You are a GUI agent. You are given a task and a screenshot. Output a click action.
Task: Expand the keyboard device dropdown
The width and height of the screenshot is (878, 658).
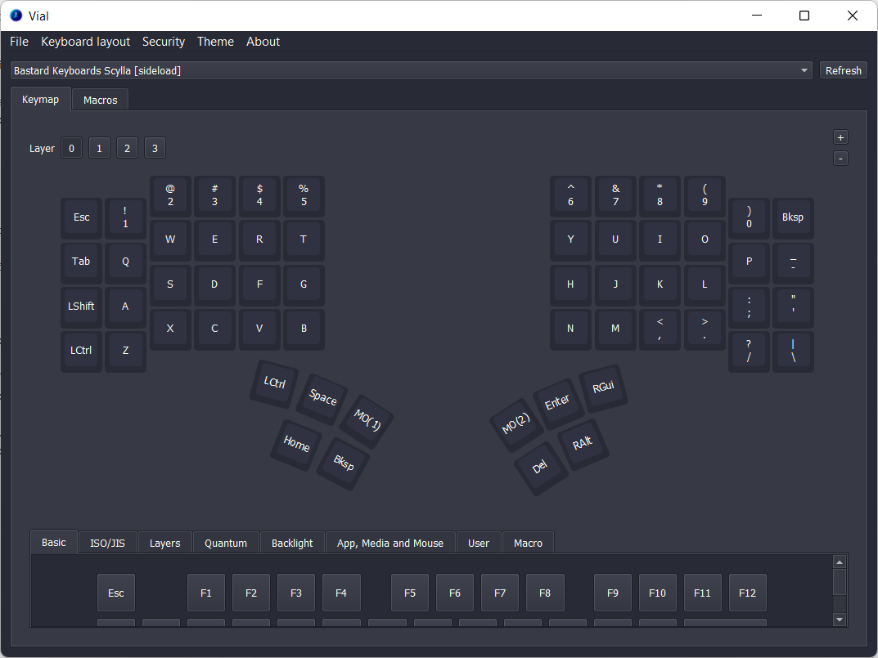click(x=411, y=70)
